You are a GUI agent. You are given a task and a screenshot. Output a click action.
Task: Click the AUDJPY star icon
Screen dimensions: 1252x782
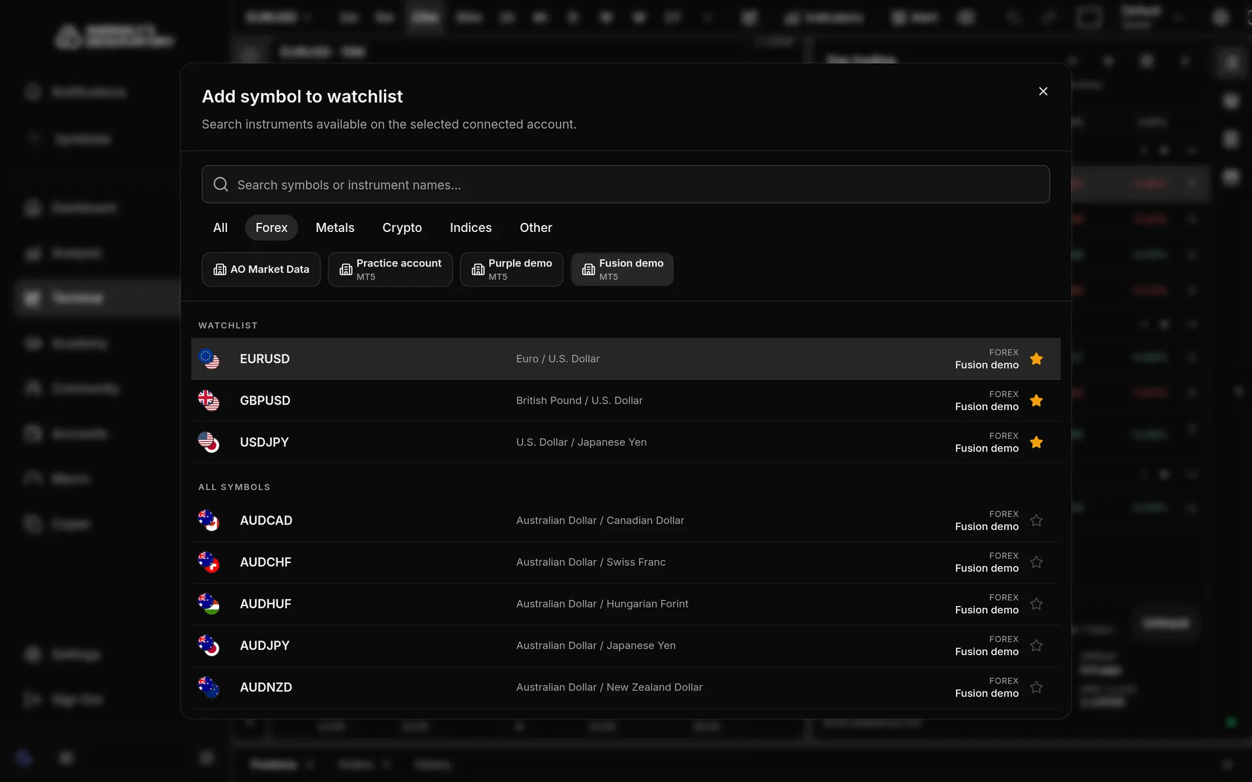click(x=1036, y=645)
